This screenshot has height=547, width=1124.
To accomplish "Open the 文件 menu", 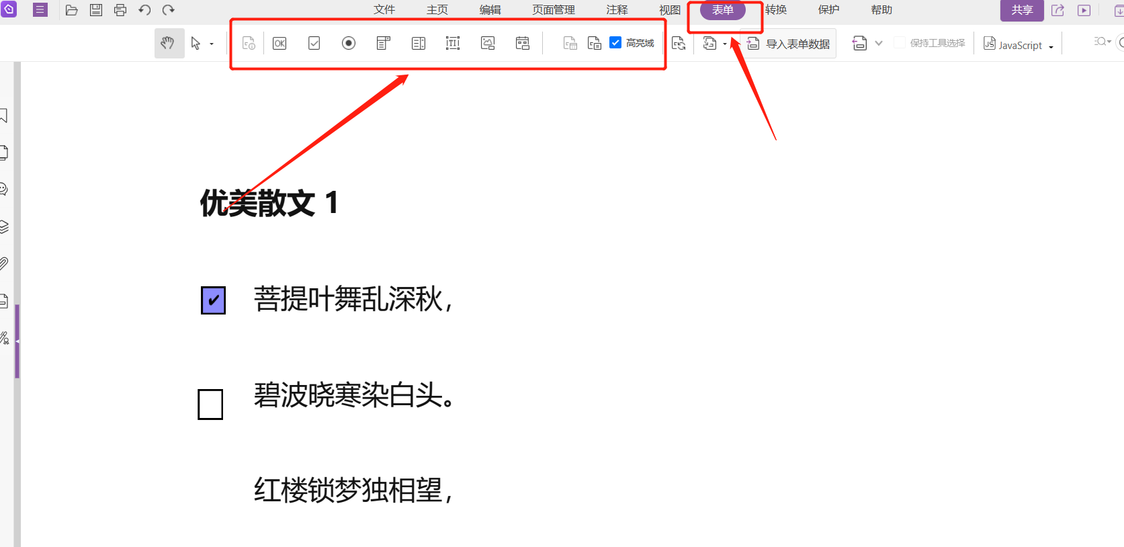I will point(384,10).
